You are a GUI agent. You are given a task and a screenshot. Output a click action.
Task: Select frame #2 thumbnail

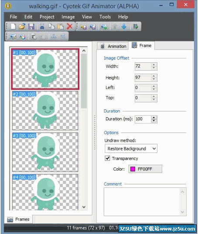45,111
